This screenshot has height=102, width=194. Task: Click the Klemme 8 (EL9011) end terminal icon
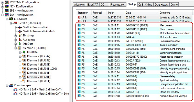click(x=24, y=81)
